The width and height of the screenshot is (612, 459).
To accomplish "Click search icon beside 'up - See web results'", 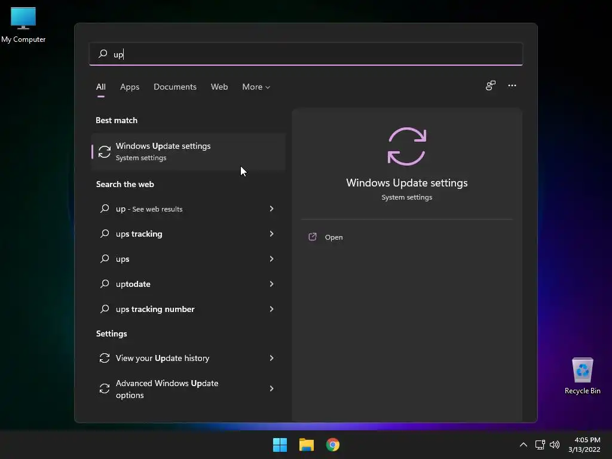I will point(104,209).
